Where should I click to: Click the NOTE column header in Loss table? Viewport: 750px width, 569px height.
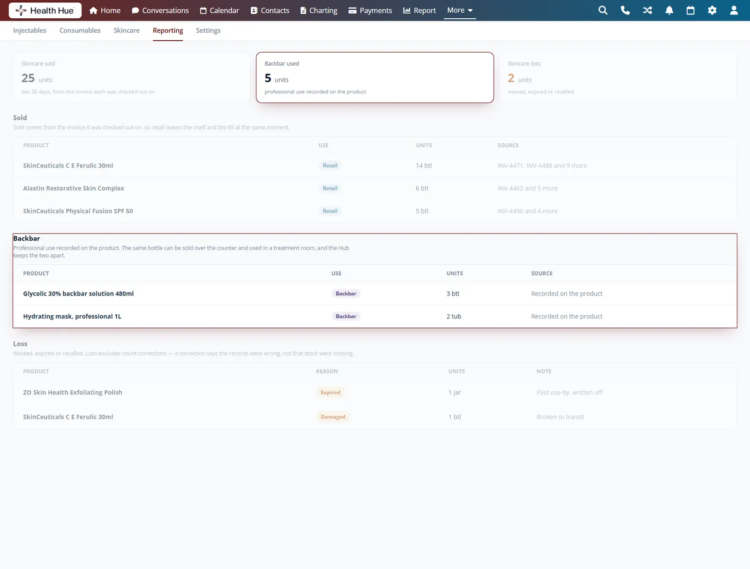pos(544,371)
